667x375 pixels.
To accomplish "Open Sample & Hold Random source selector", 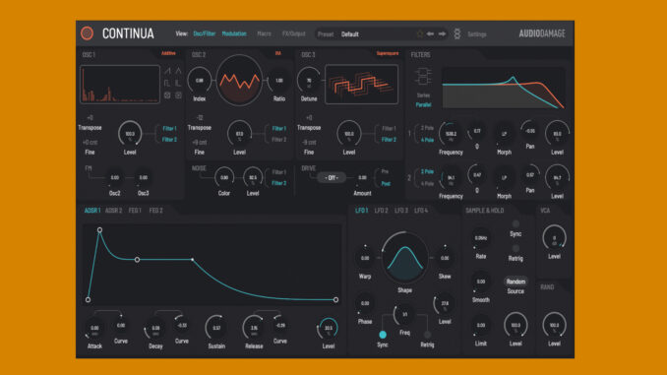I will click(x=515, y=281).
